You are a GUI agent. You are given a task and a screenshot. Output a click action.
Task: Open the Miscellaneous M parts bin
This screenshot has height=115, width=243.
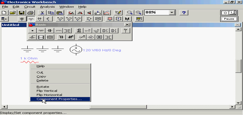click(x=127, y=19)
